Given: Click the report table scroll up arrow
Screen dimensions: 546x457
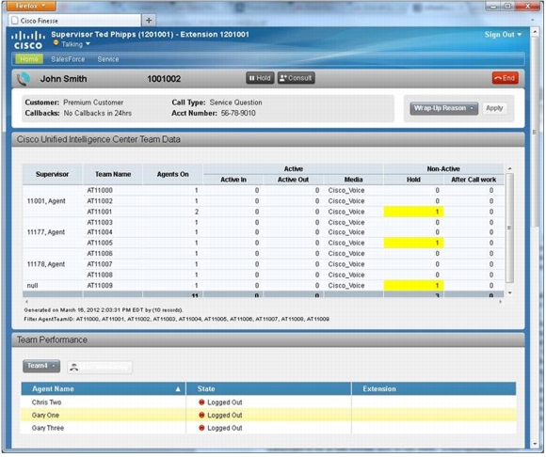Looking at the screenshot, I should pyautogui.click(x=509, y=168).
